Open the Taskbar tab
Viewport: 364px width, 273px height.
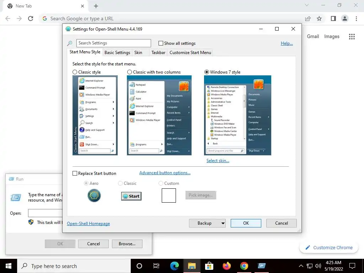click(x=158, y=53)
